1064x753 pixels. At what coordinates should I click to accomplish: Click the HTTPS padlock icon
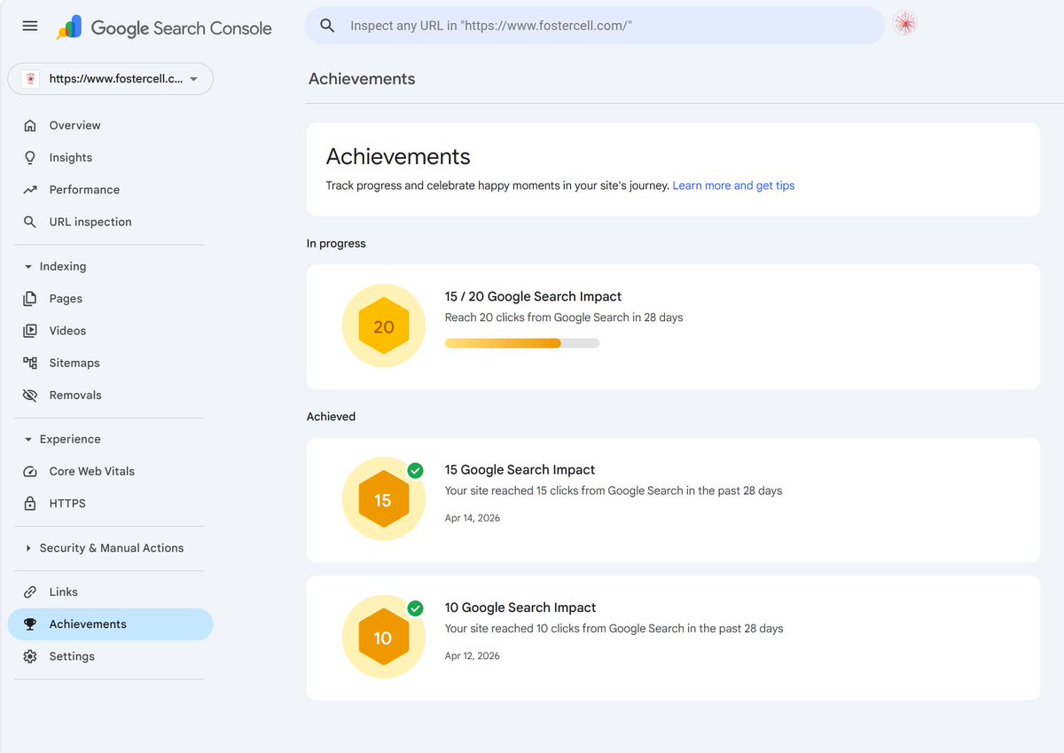(x=30, y=503)
